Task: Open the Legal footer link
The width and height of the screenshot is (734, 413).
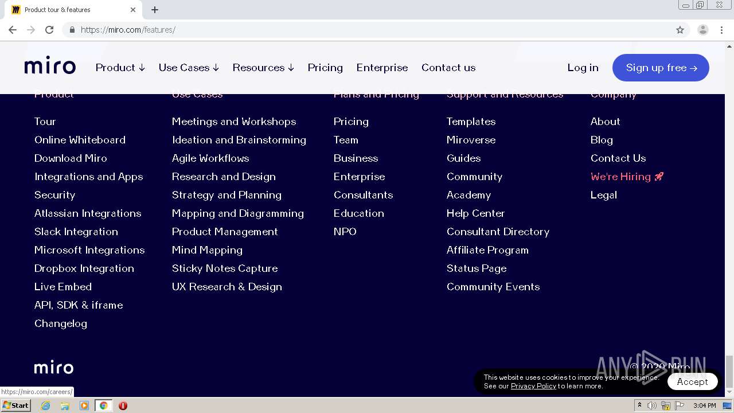Action: (604, 195)
